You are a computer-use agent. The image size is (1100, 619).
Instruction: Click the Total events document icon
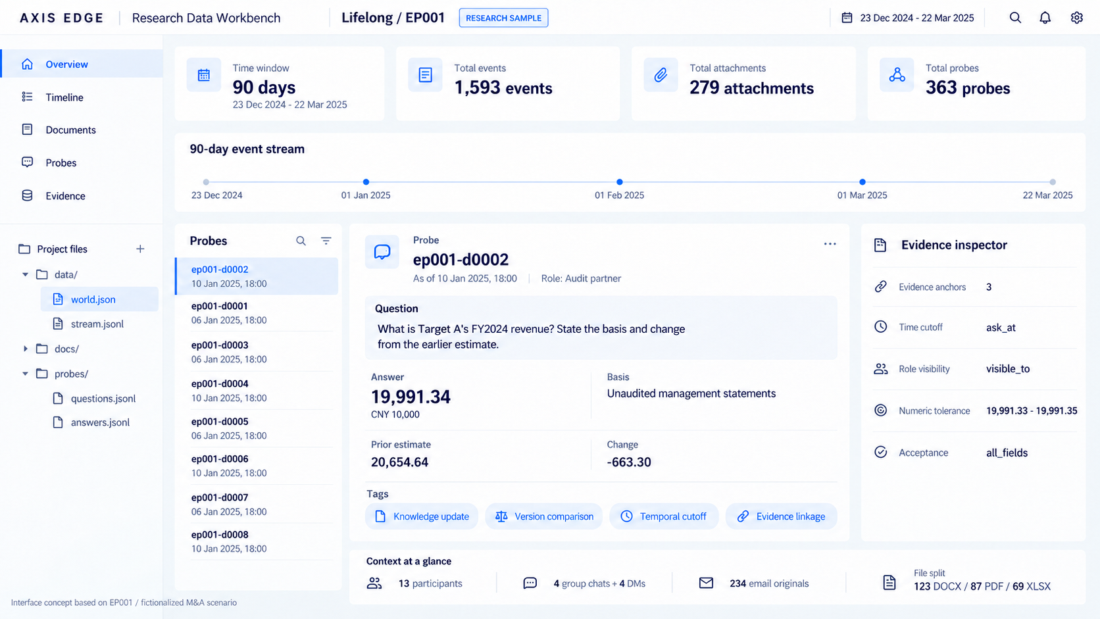pyautogui.click(x=425, y=75)
